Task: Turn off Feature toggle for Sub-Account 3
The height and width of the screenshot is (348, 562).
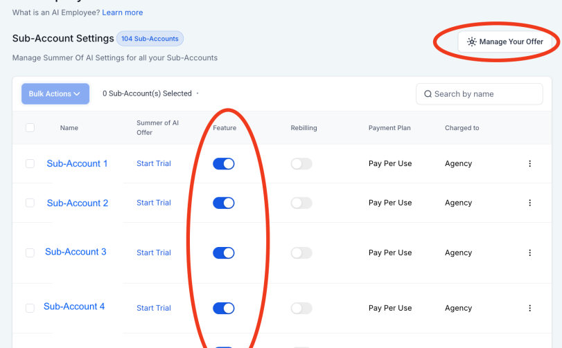Action: [224, 253]
